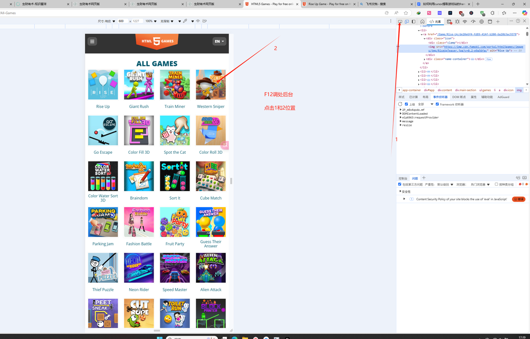Activate the inspect element picker icon
The image size is (530, 339).
(400, 22)
